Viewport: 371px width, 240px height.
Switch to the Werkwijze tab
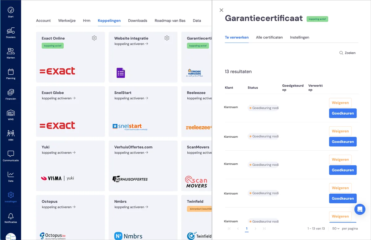(x=67, y=21)
